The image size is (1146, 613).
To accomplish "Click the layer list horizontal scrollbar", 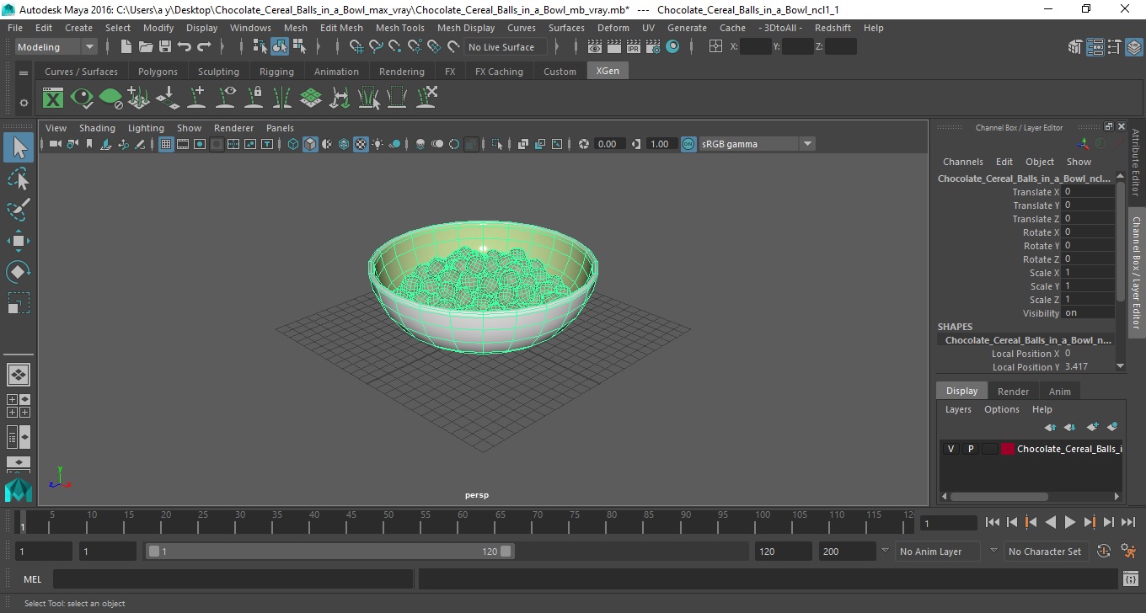I will [999, 497].
